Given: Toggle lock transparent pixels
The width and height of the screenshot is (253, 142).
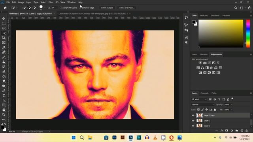Looking at the screenshot, I should coord(198,110).
